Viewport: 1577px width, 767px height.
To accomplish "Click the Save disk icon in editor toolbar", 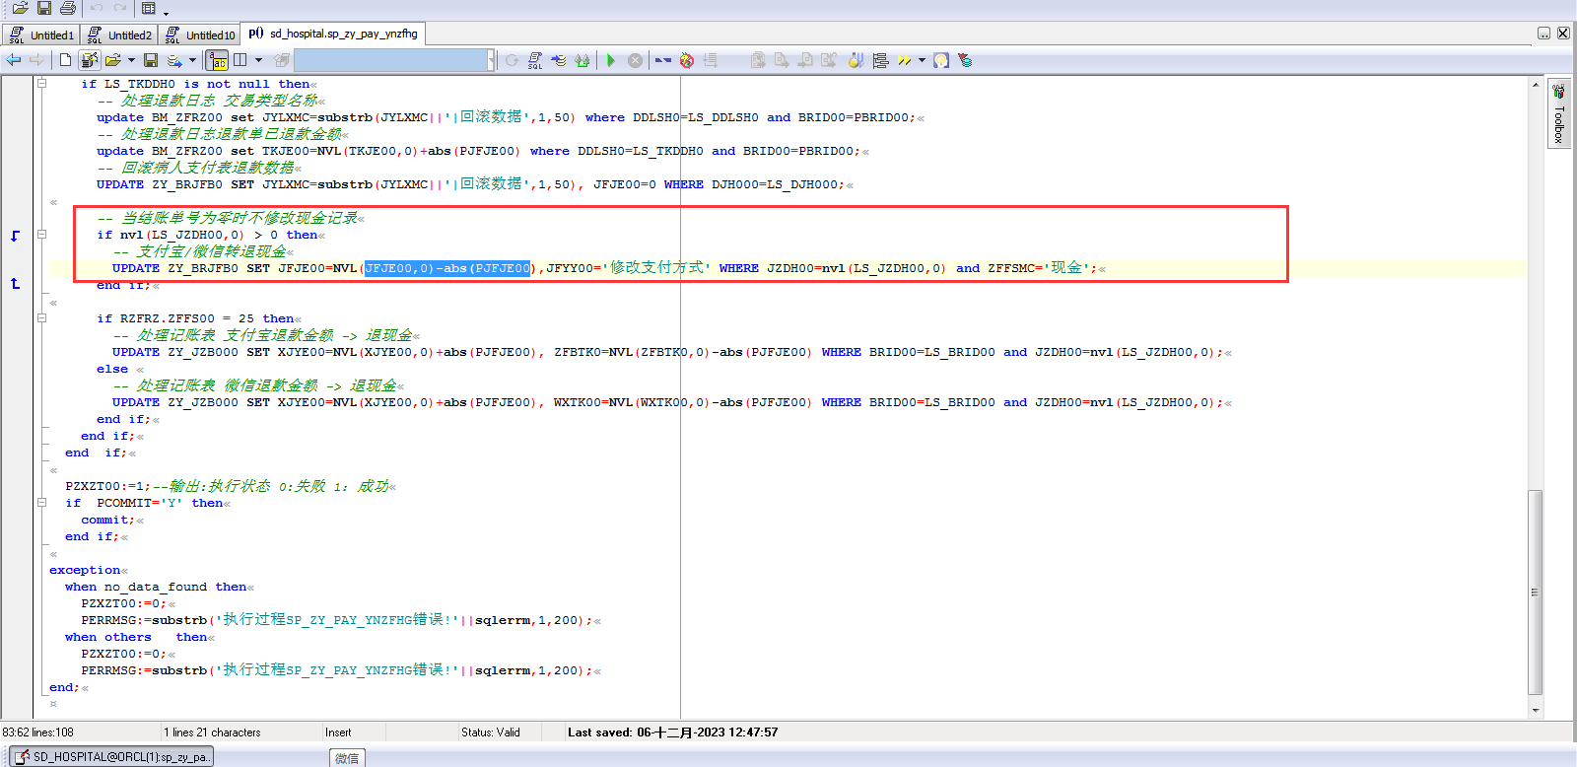I will tap(151, 60).
